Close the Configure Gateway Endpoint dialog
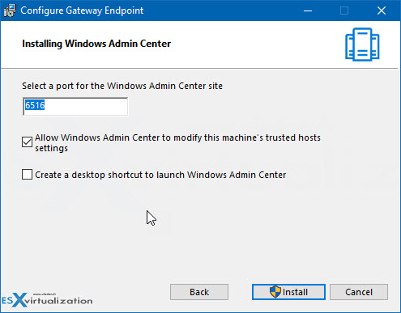 coord(382,11)
